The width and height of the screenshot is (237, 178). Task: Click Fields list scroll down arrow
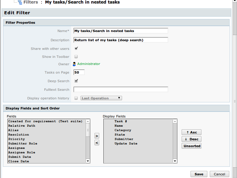[88, 161]
